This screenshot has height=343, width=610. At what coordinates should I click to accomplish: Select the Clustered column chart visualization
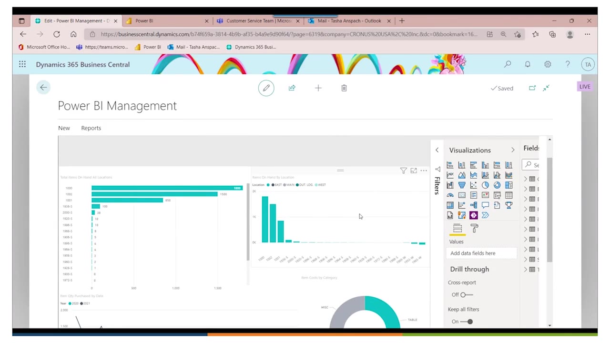point(485,165)
